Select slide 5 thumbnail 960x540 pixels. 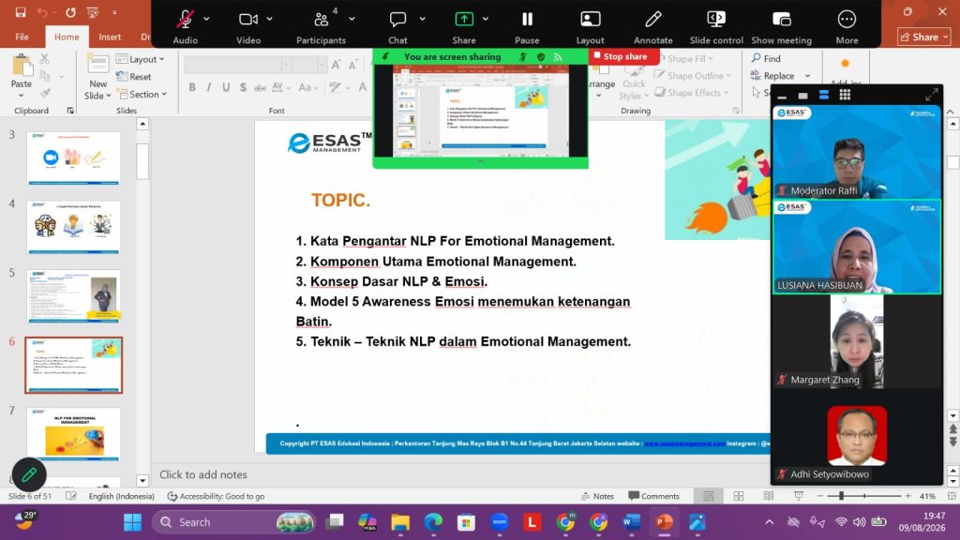[74, 296]
